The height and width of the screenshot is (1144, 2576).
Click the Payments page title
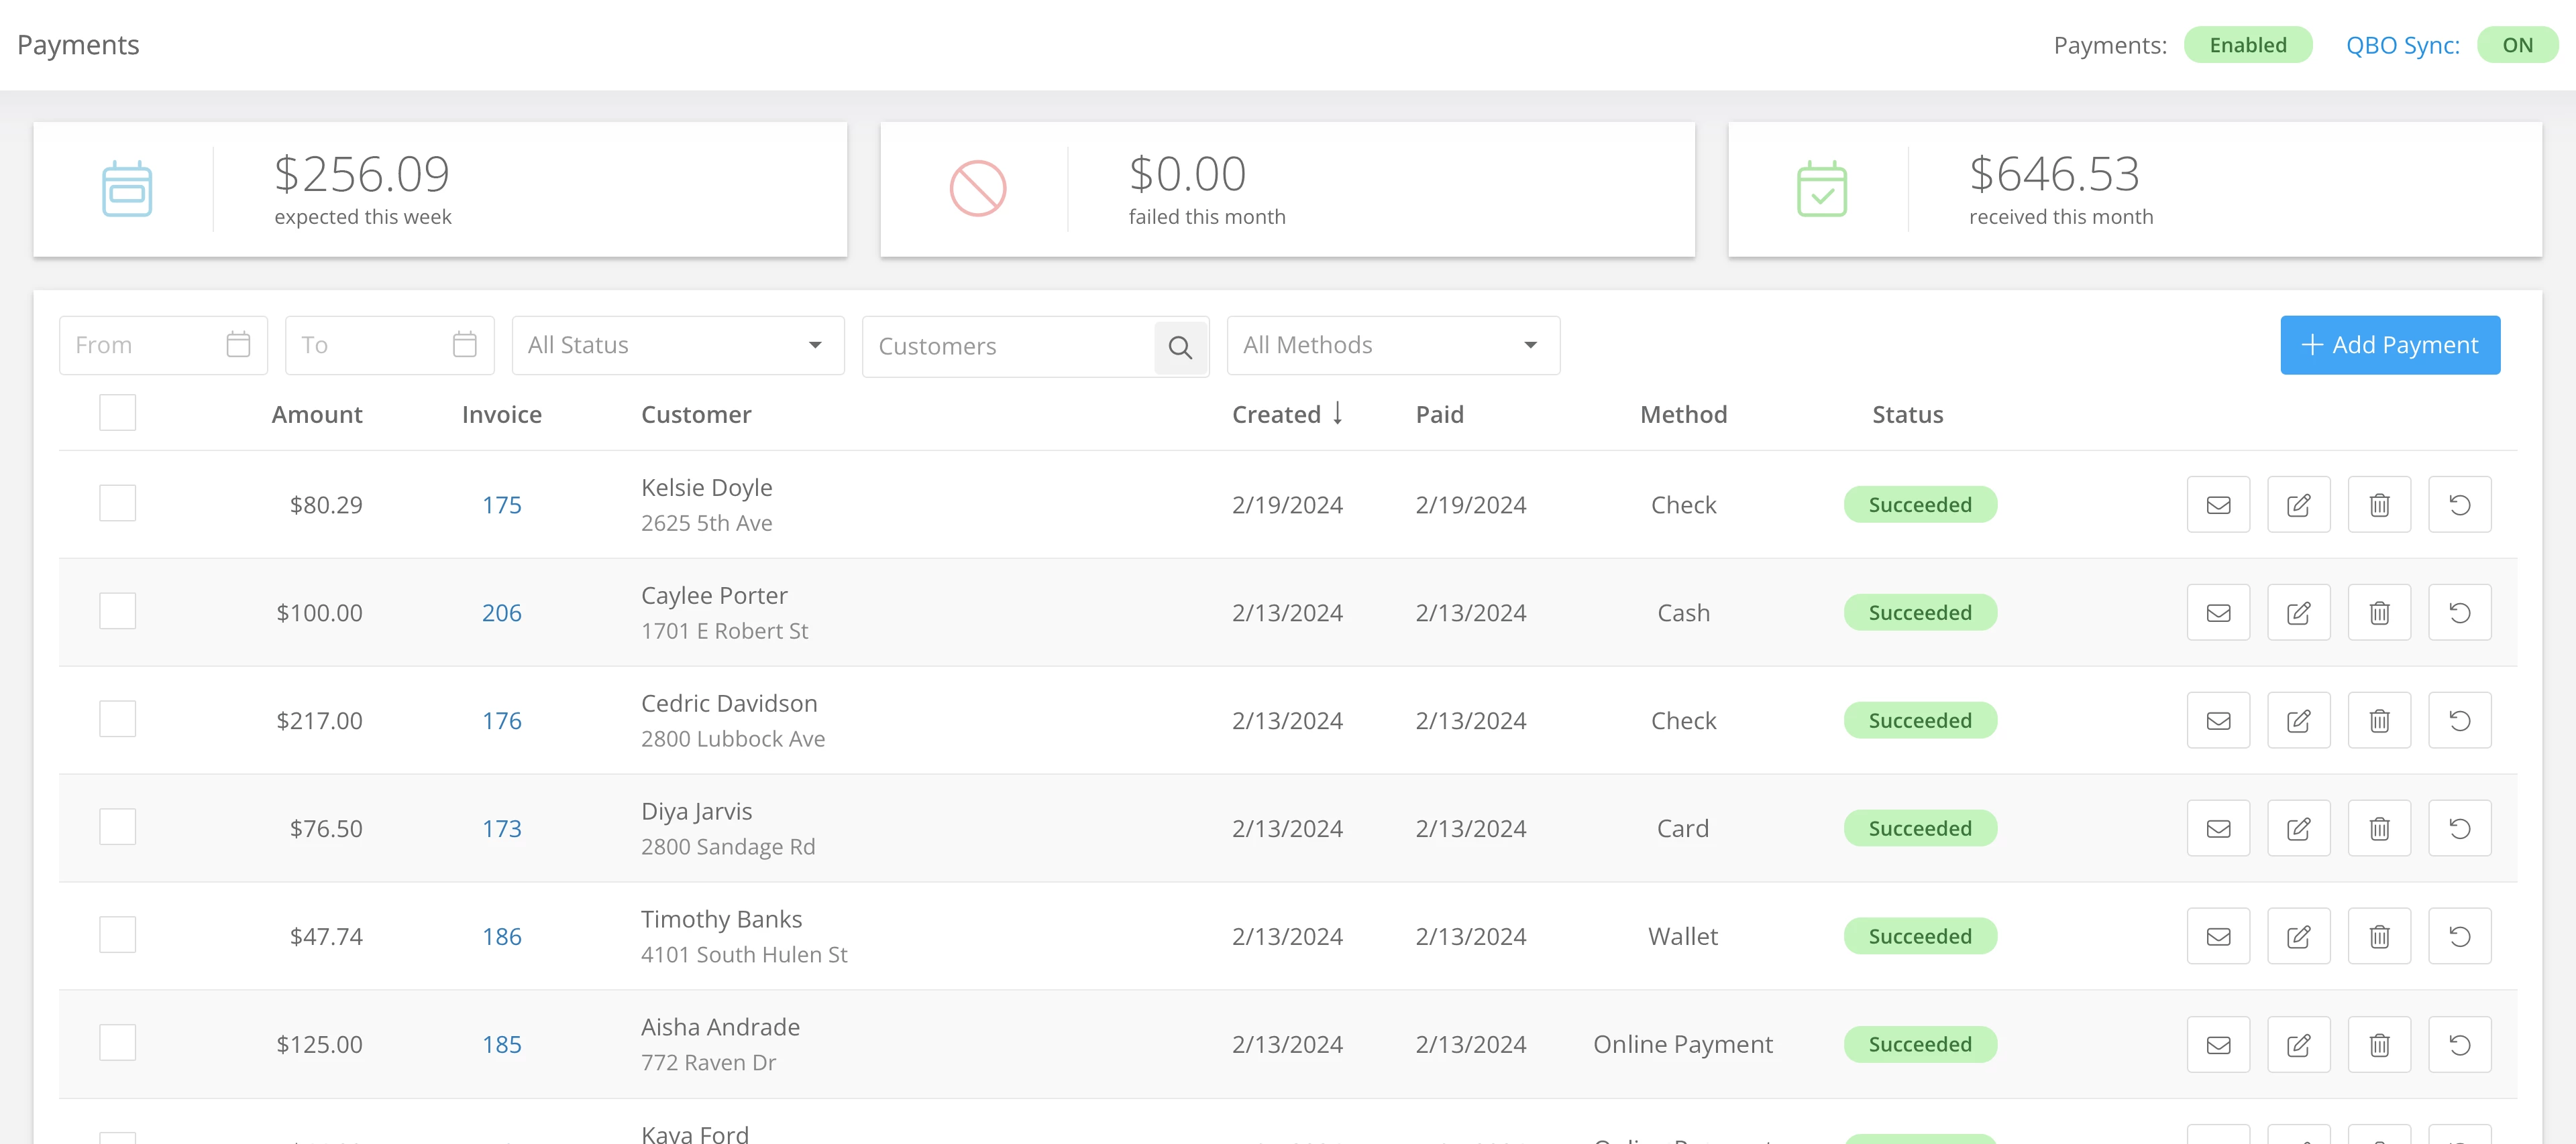coord(77,44)
